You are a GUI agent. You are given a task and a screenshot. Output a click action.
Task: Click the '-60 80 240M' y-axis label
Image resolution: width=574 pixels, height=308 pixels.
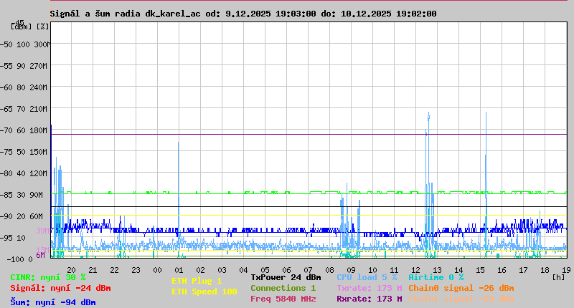[24, 87]
